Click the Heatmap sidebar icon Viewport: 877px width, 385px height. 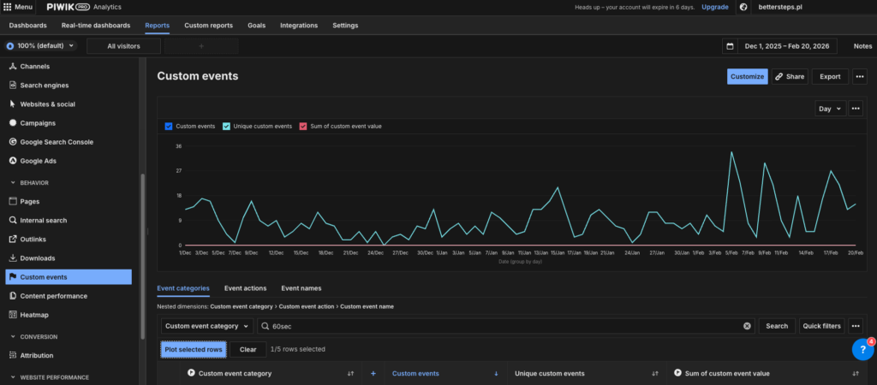pyautogui.click(x=13, y=315)
